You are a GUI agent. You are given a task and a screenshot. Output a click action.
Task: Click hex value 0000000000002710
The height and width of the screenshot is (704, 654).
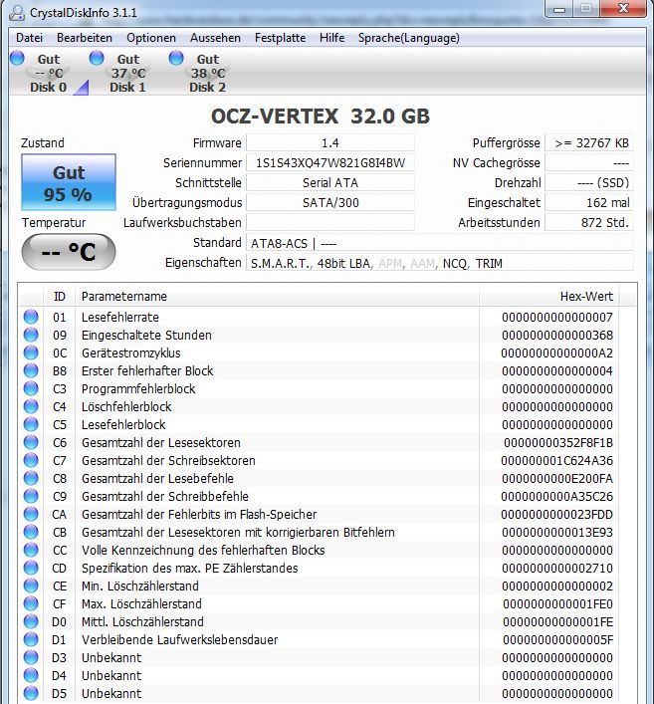point(557,568)
